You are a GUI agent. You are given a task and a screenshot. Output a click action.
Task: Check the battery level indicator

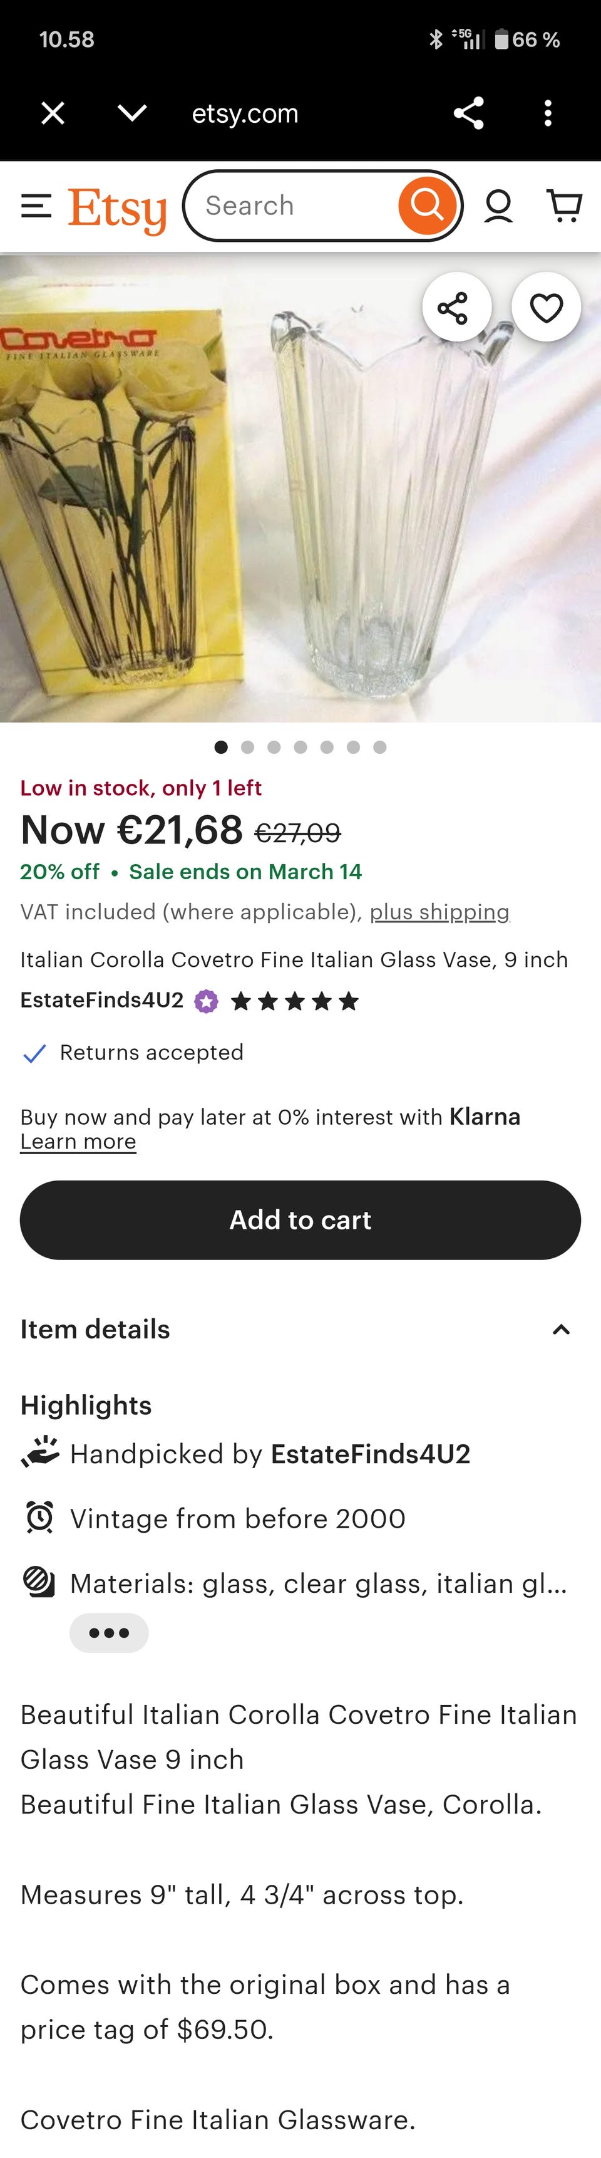pos(506,39)
